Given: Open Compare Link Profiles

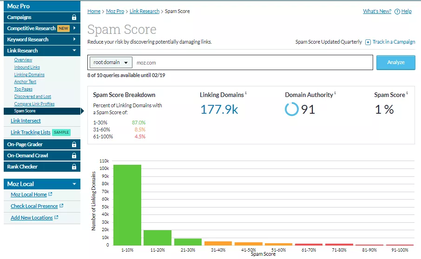Looking at the screenshot, I should click(x=34, y=104).
